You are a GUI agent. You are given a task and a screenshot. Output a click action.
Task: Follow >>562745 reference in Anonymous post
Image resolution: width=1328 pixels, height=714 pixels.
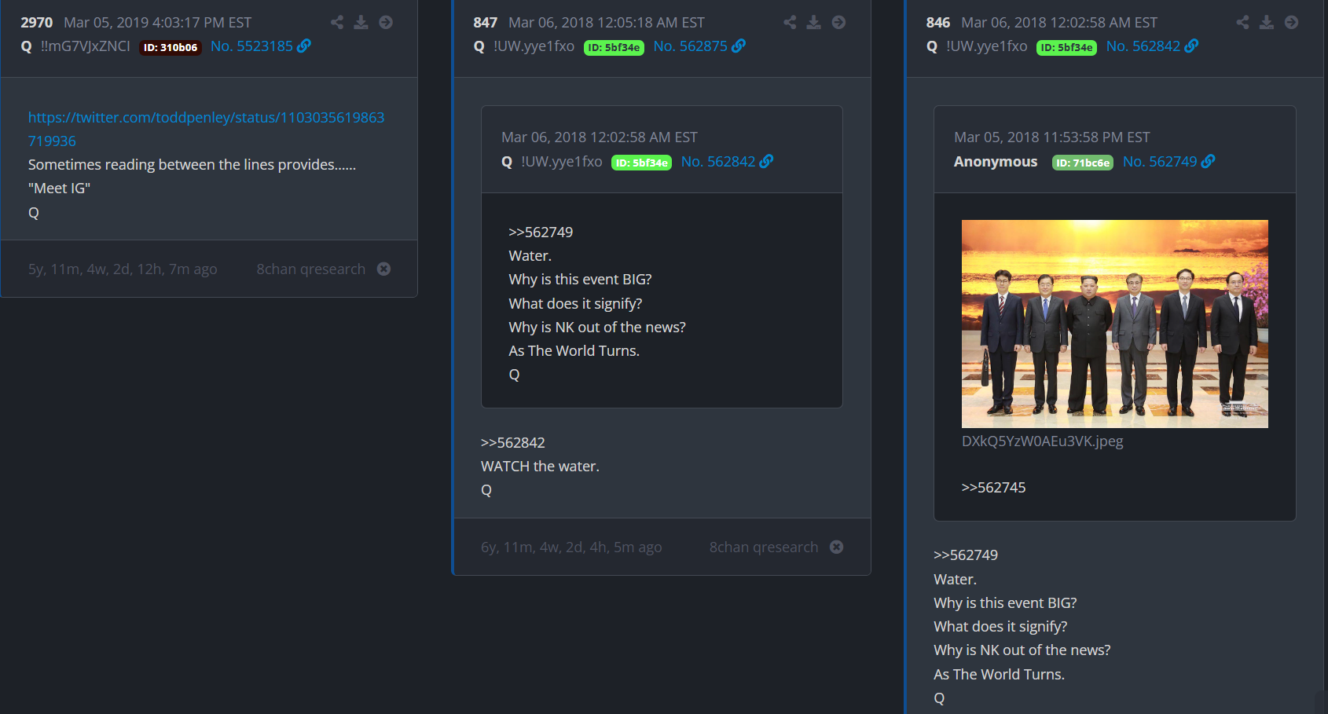click(x=993, y=487)
